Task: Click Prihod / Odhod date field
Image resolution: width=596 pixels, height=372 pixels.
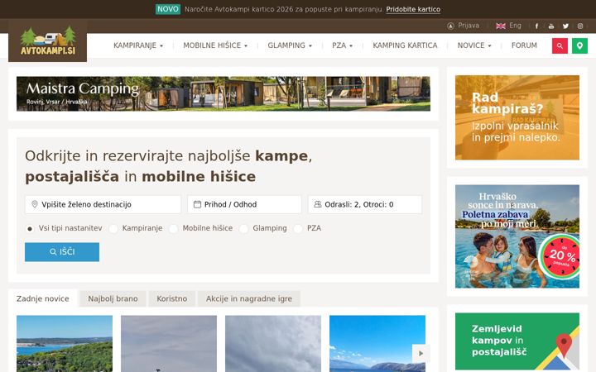Action: click(x=244, y=204)
